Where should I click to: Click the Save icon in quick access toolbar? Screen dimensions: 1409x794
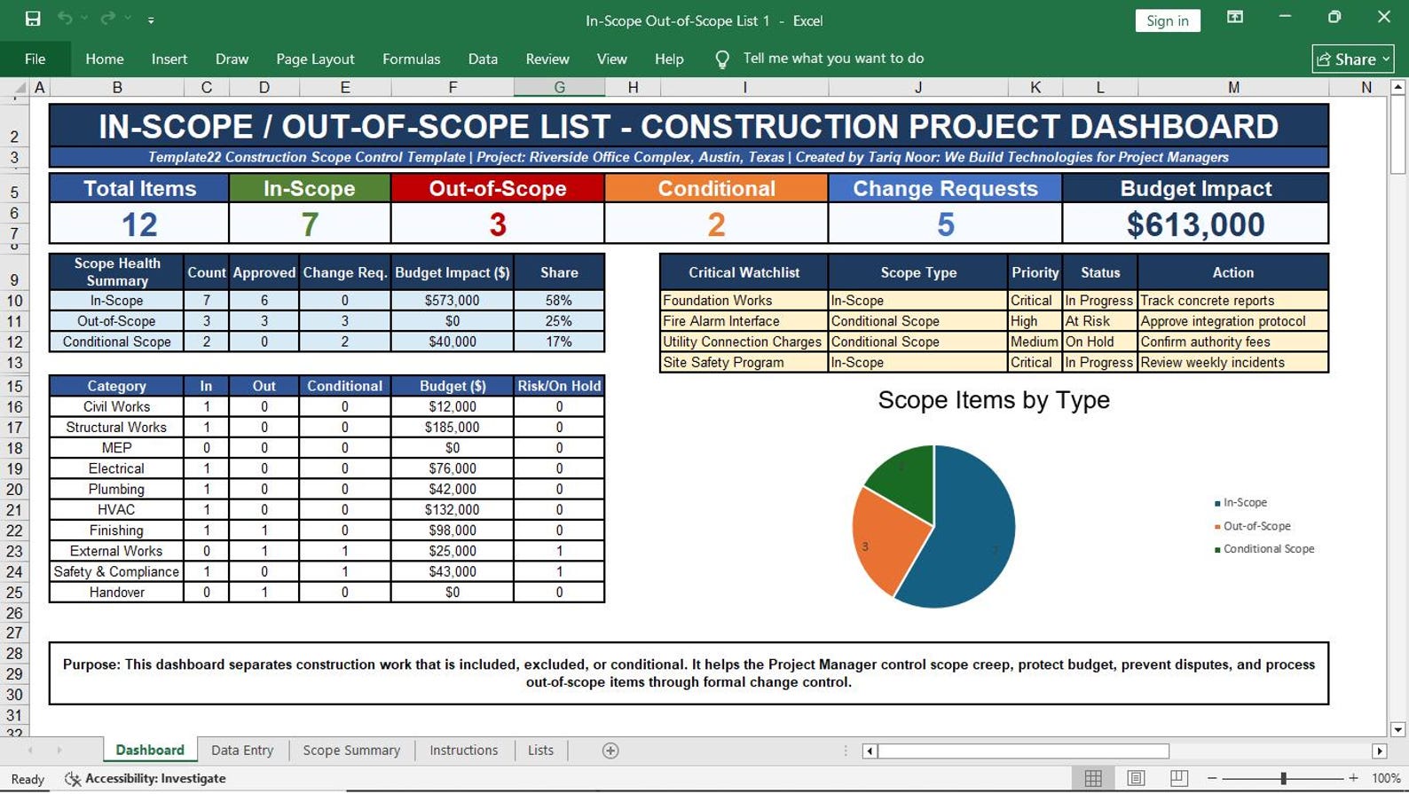click(x=33, y=19)
